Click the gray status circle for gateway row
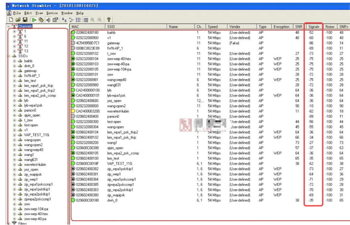350x225 pixels. pos(73,43)
